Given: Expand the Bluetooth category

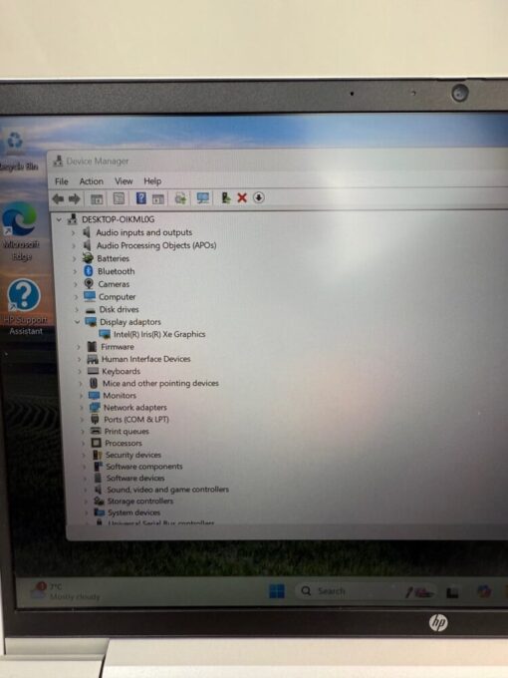Looking at the screenshot, I should point(75,271).
